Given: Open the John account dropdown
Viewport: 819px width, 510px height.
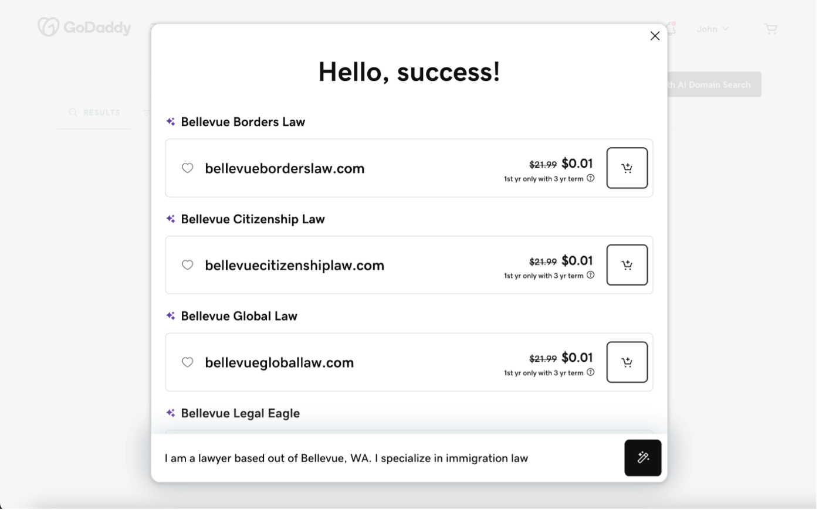Looking at the screenshot, I should click(x=712, y=29).
